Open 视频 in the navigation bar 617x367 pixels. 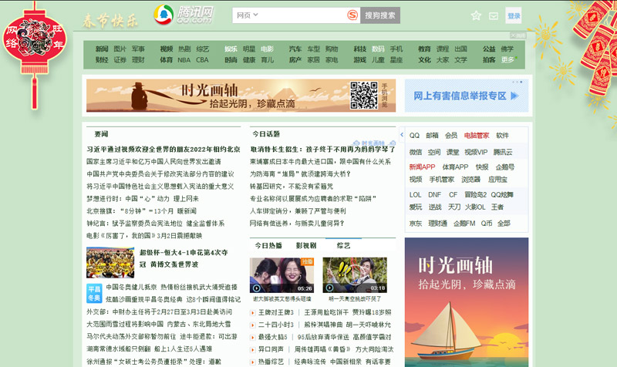(x=167, y=49)
